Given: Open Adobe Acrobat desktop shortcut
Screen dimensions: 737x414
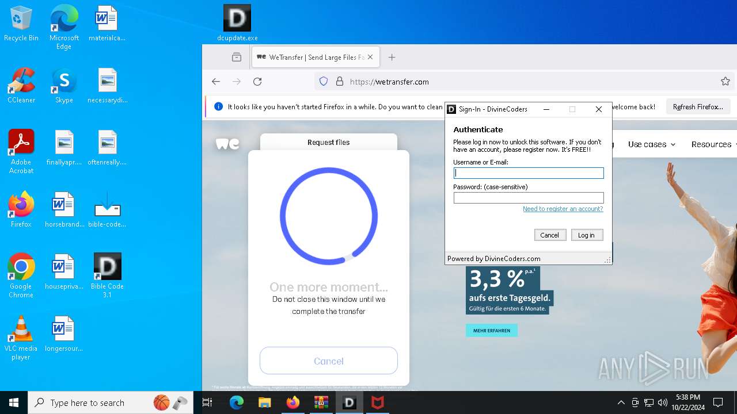Looking at the screenshot, I should (x=21, y=152).
